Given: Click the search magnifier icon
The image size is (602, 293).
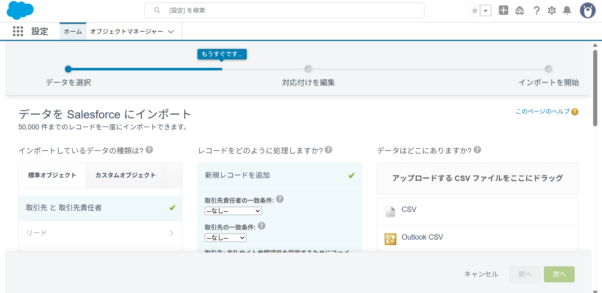Looking at the screenshot, I should pyautogui.click(x=157, y=10).
